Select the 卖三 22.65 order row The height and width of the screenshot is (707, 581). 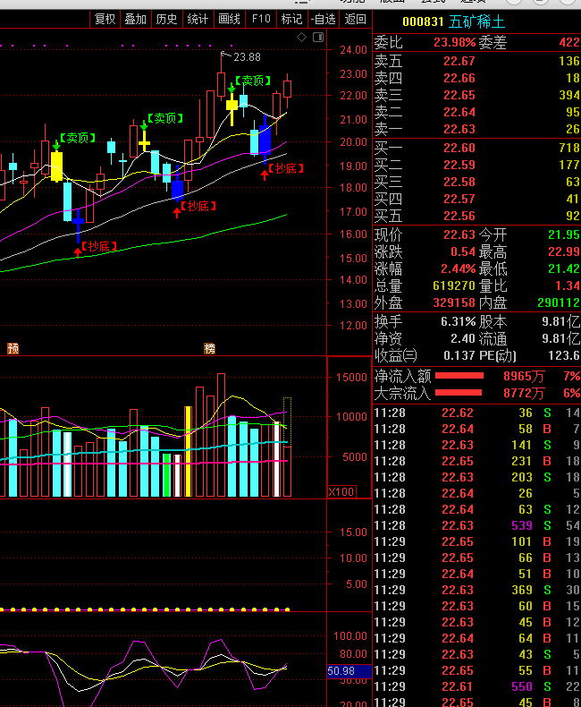click(x=477, y=95)
